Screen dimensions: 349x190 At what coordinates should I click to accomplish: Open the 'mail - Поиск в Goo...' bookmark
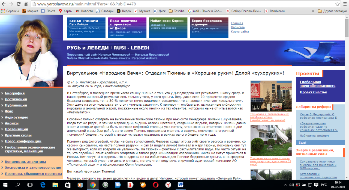(205, 11)
